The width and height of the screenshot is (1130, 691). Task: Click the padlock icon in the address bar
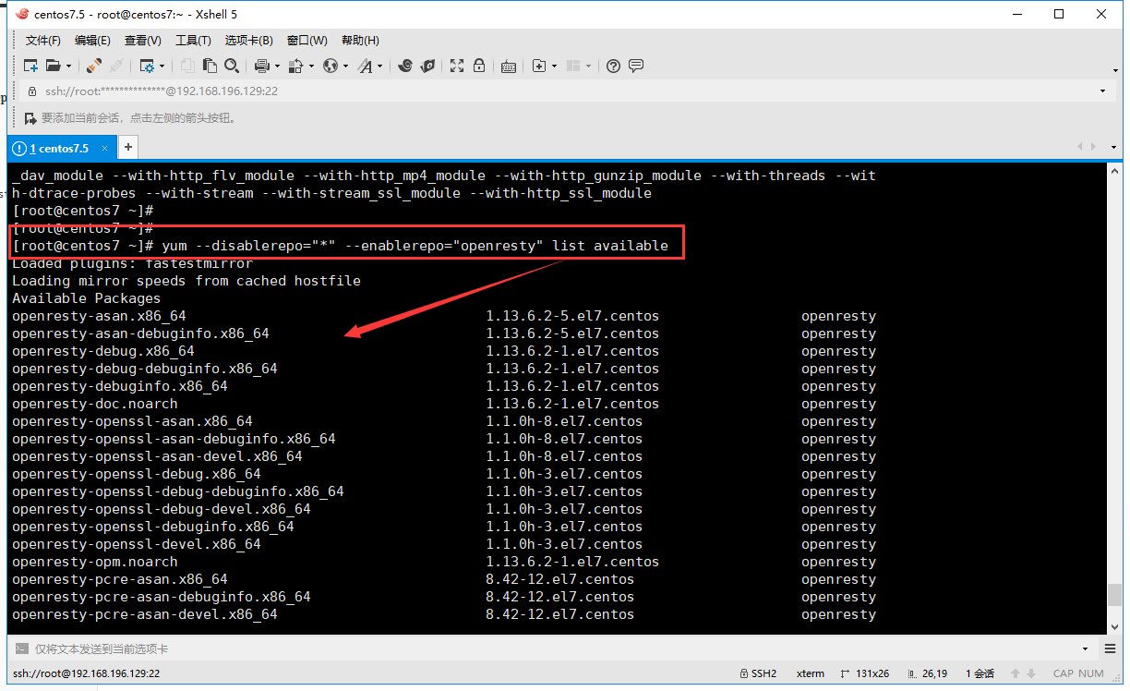click(30, 91)
